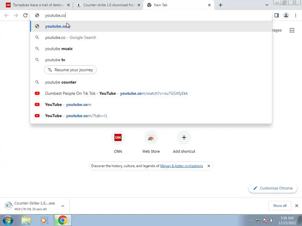Pick the youtube counter suggestion
The width and height of the screenshot is (302, 226).
pyautogui.click(x=151, y=82)
